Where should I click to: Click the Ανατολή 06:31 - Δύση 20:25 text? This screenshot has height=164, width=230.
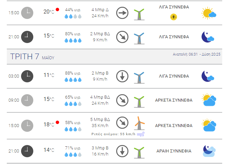pos(197,54)
